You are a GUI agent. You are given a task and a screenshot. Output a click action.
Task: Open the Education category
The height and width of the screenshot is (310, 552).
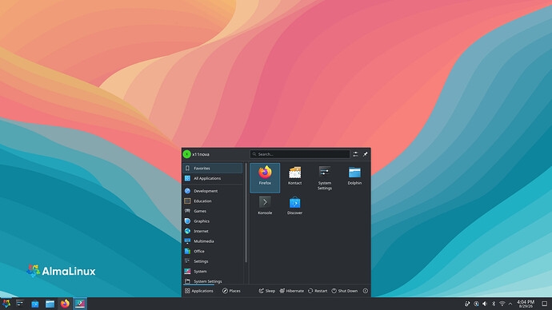(x=213, y=201)
